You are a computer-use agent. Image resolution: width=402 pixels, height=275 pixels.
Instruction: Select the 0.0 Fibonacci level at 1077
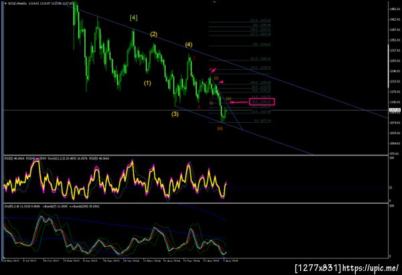click(263, 121)
